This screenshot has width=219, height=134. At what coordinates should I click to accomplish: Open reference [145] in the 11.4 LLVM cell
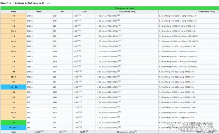(79, 46)
